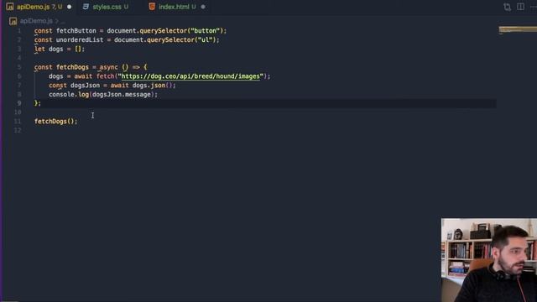The image size is (537, 302).
Task: Click the "fetchDogs();" call on line 11
Action: coord(56,122)
